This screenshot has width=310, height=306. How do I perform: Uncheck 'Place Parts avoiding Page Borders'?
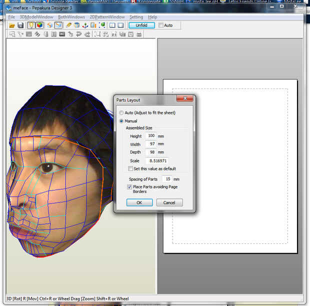click(x=130, y=187)
